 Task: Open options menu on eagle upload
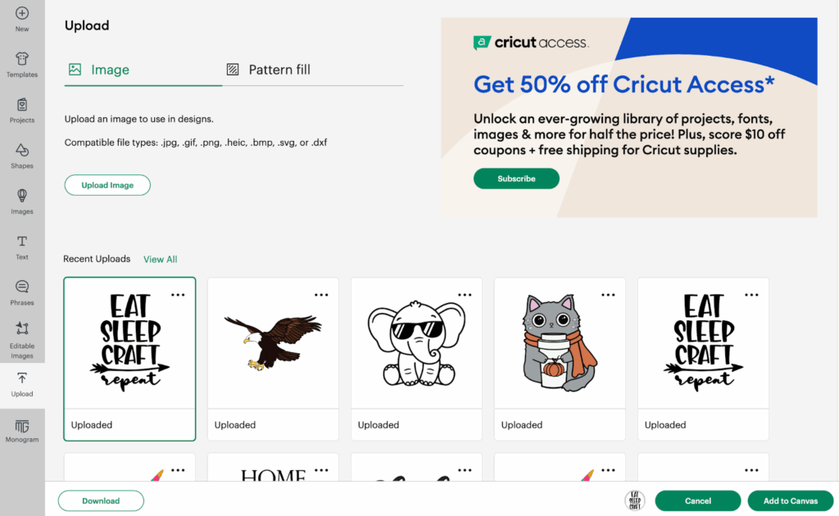pyautogui.click(x=321, y=295)
